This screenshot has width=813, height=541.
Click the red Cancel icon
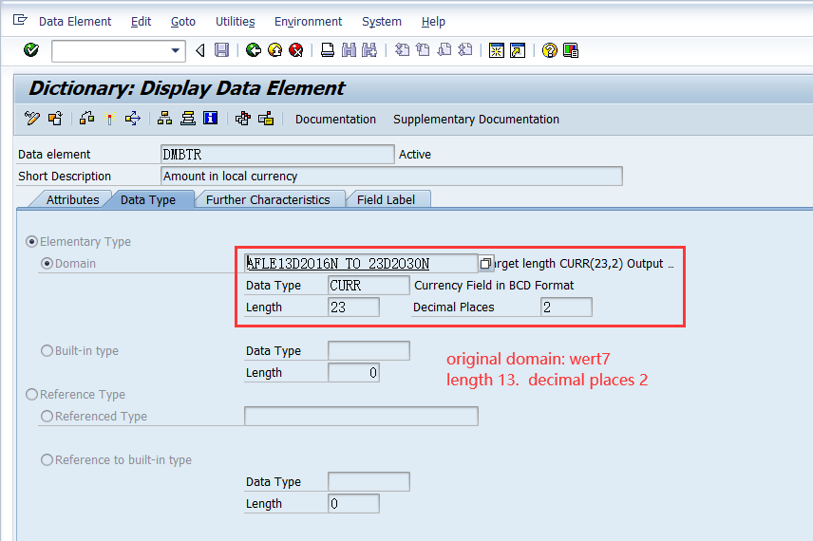tap(296, 50)
